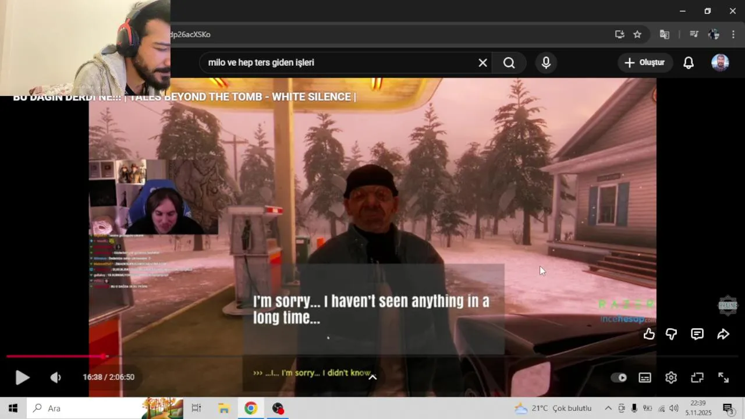Screen dimensions: 745x419
Task: Open battery status tray icon
Action: click(647, 408)
